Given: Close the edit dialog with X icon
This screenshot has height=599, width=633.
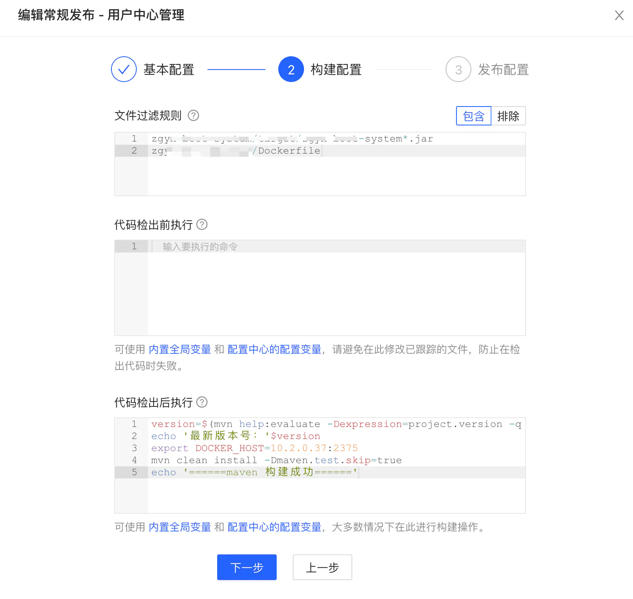Looking at the screenshot, I should (x=619, y=15).
